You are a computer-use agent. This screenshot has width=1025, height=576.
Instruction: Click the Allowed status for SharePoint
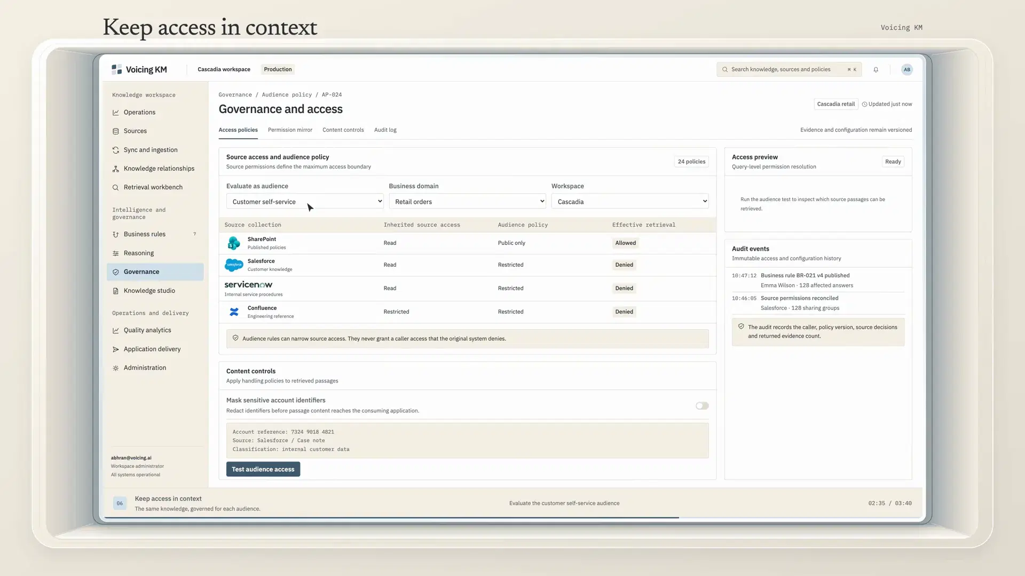[x=625, y=243]
